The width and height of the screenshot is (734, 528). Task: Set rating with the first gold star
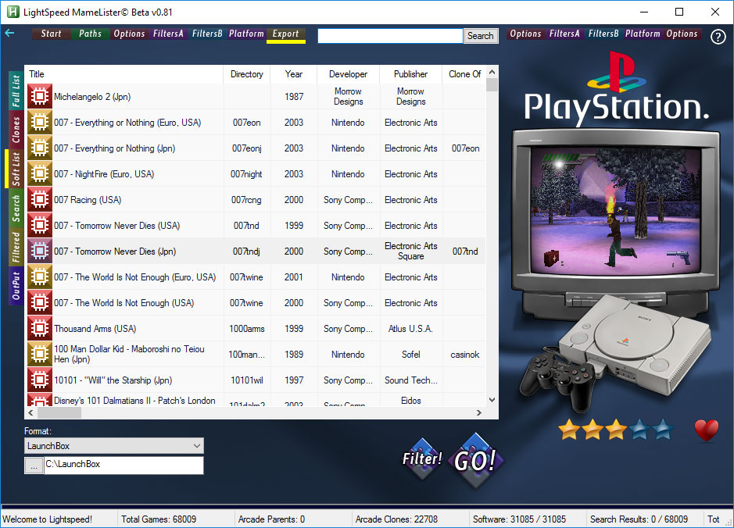click(569, 430)
